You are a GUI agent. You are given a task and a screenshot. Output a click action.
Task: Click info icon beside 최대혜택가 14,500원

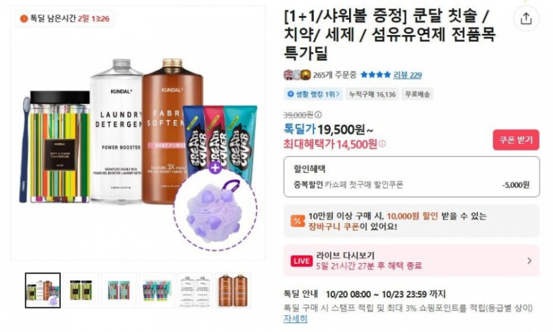click(382, 144)
